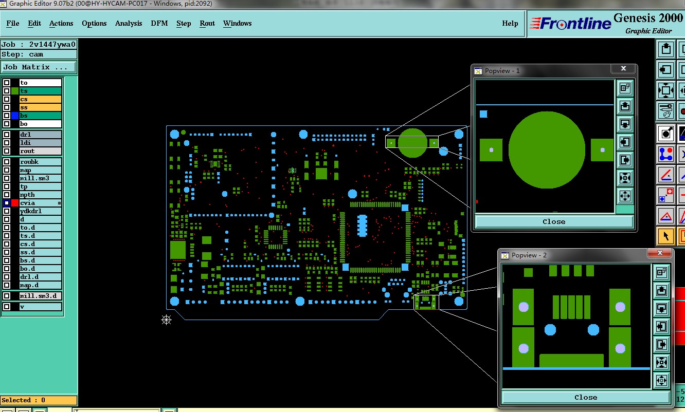Expand the small grid marker on cvia row
This screenshot has height=412, width=685.
click(59, 203)
